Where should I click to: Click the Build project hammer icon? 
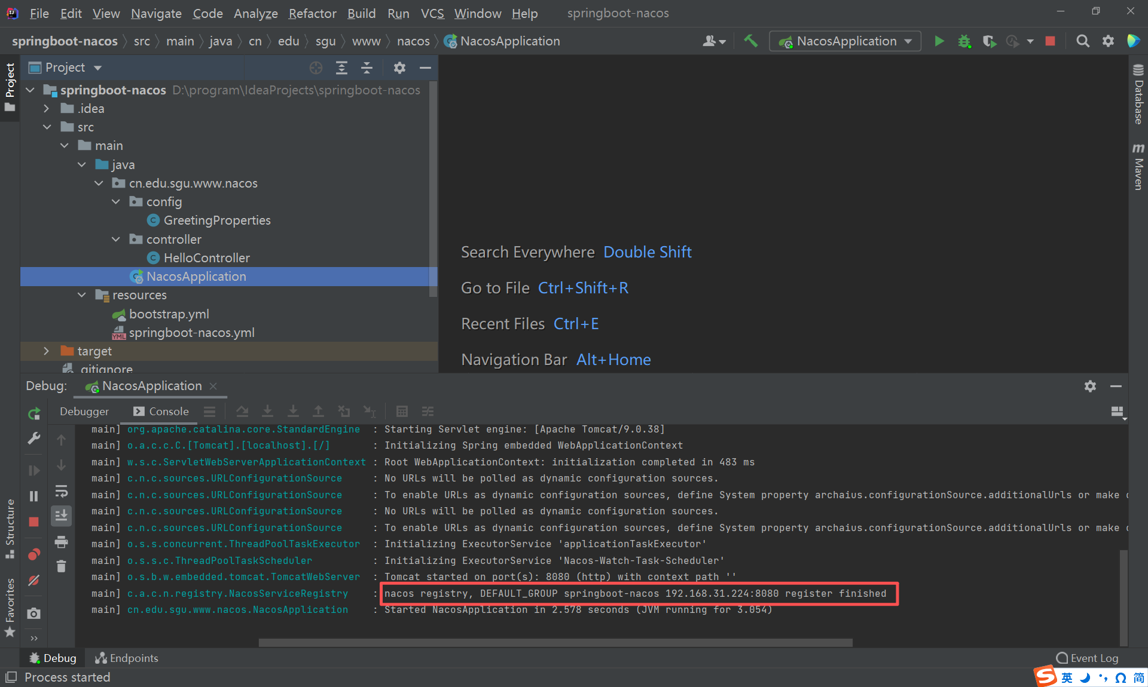coord(750,41)
